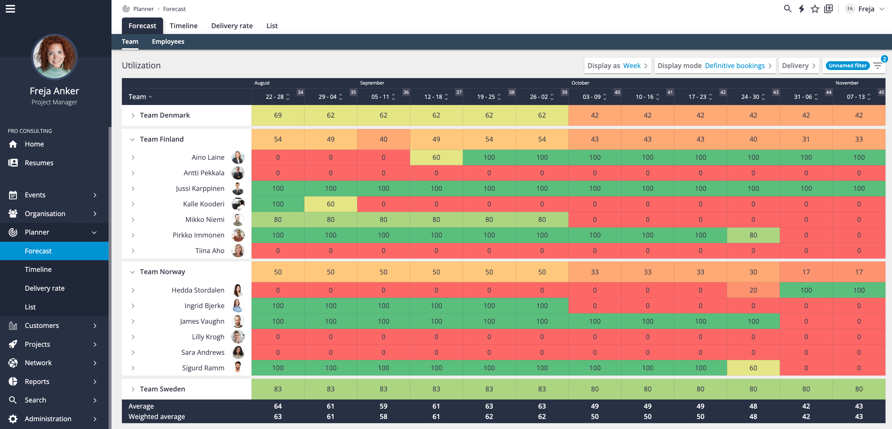Click the Administration gear icon
This screenshot has height=429, width=892.
click(13, 419)
